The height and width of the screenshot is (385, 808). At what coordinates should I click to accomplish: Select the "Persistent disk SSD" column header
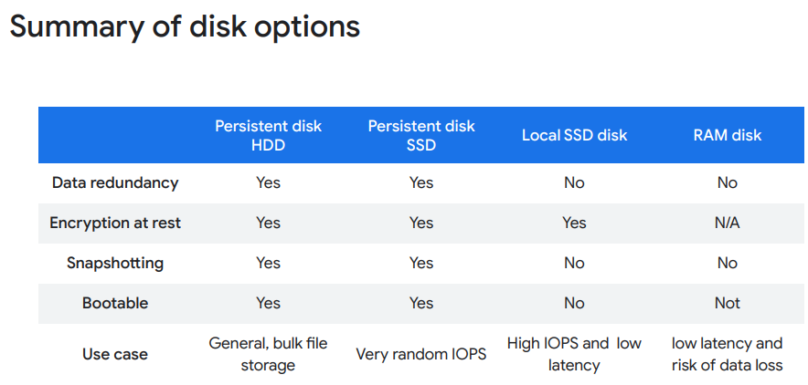click(421, 135)
